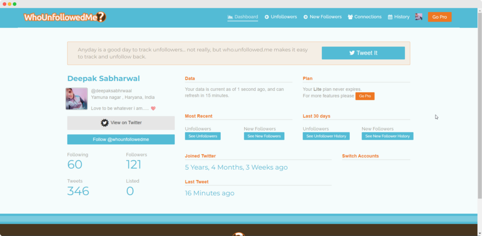The width and height of the screenshot is (482, 236).
Task: Click the green macOS maximize button
Action: (x=15, y=4)
